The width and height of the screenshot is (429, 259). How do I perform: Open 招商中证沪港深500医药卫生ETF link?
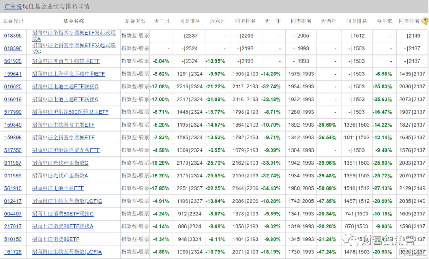click(70, 112)
